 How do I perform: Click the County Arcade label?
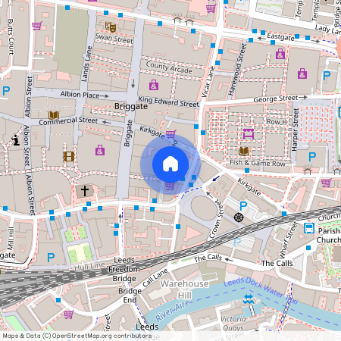click(169, 67)
